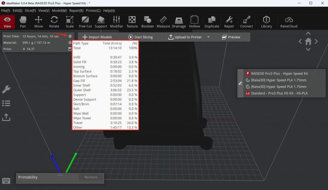Open the View menu

[44, 10]
